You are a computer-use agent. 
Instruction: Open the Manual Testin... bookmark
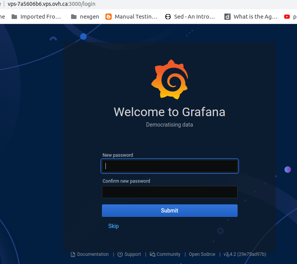[x=131, y=17]
